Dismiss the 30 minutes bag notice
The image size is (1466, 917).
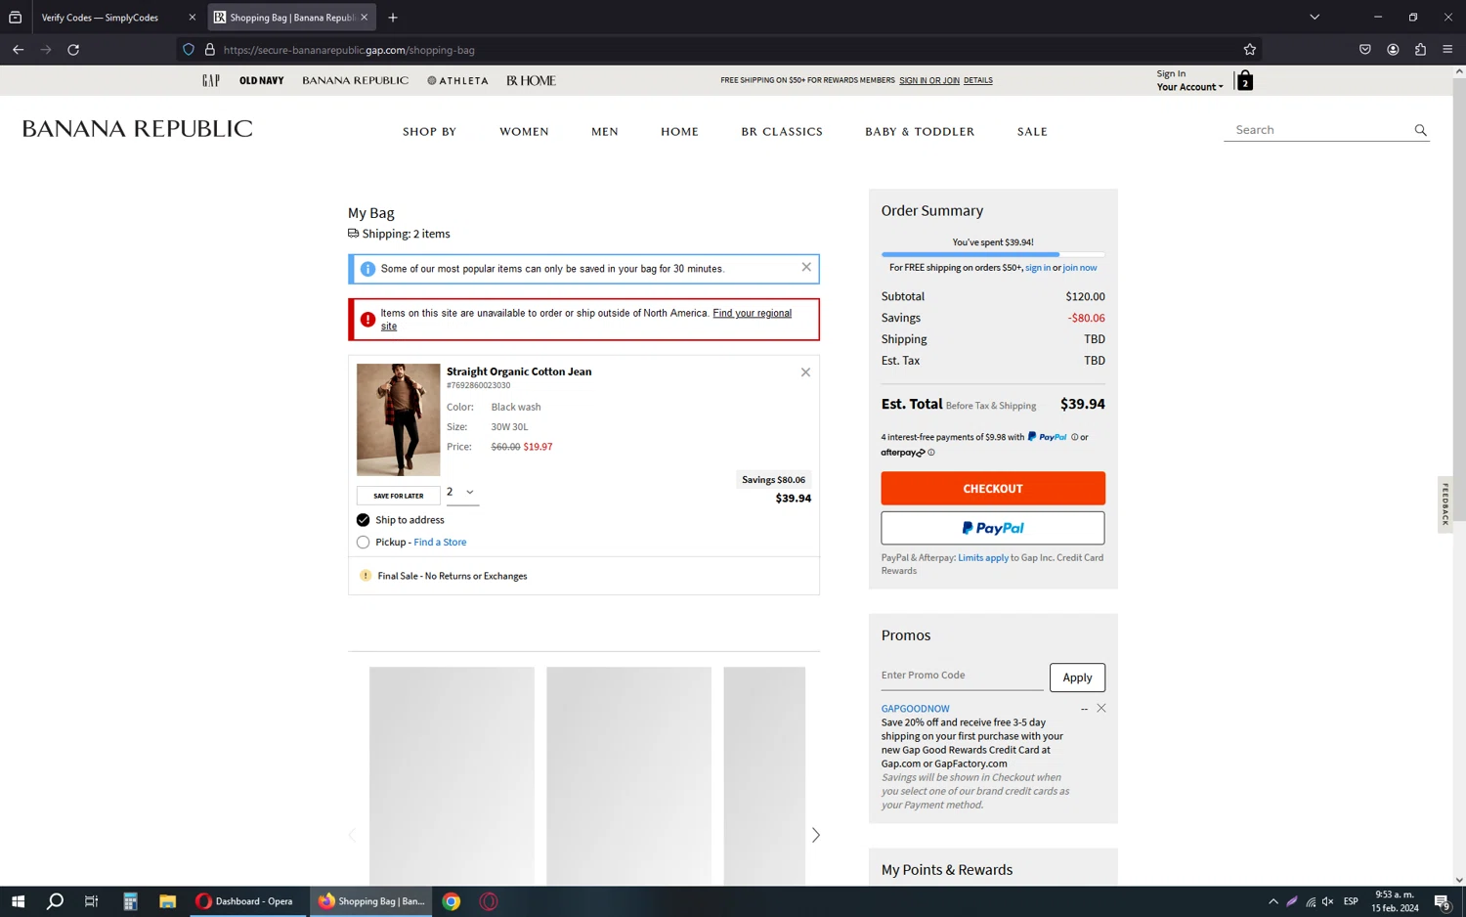coord(806,267)
